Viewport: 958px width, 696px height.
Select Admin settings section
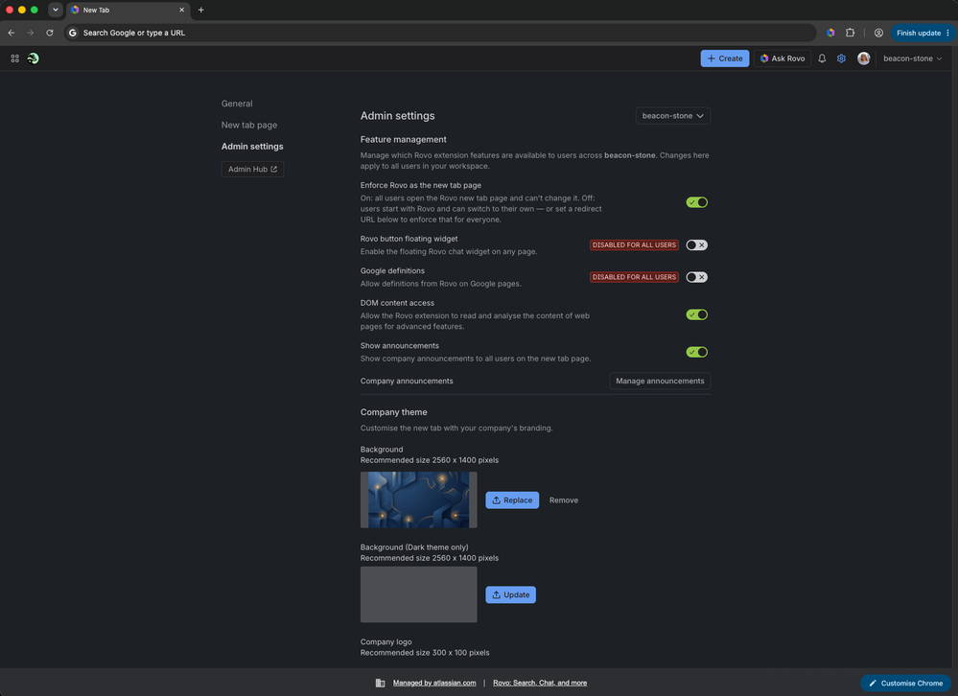click(x=252, y=147)
